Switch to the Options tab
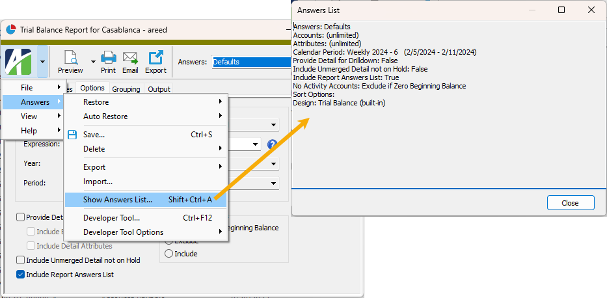 [92, 88]
